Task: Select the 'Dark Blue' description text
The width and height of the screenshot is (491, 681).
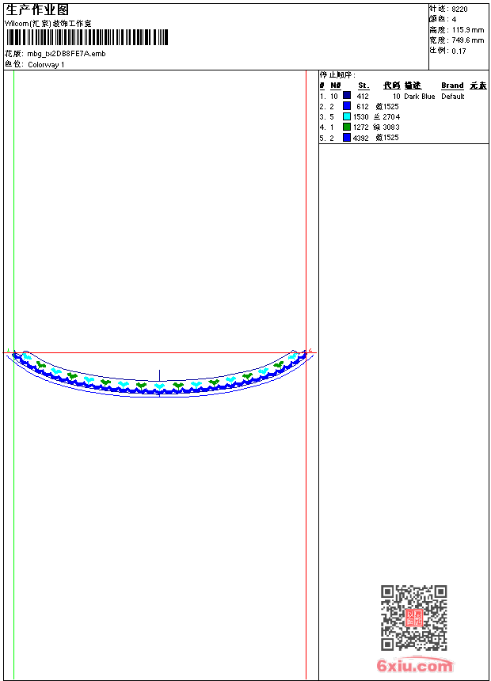Action: pyautogui.click(x=419, y=97)
